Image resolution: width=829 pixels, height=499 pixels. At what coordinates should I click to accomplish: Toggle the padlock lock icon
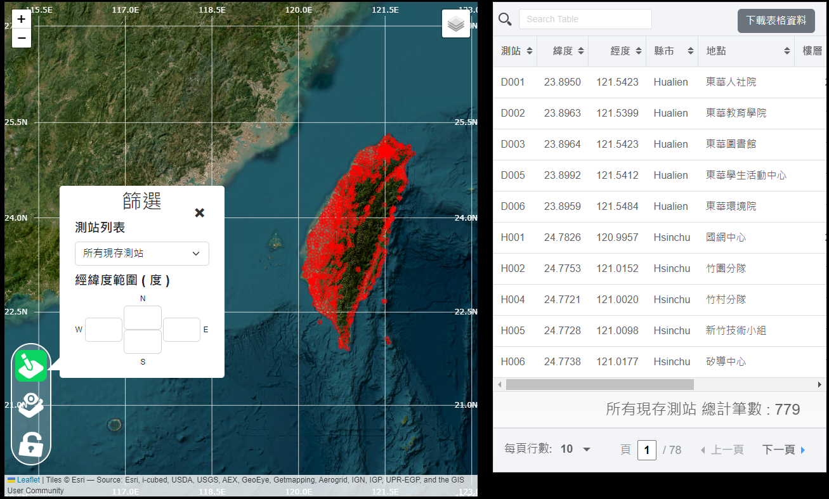pos(30,444)
